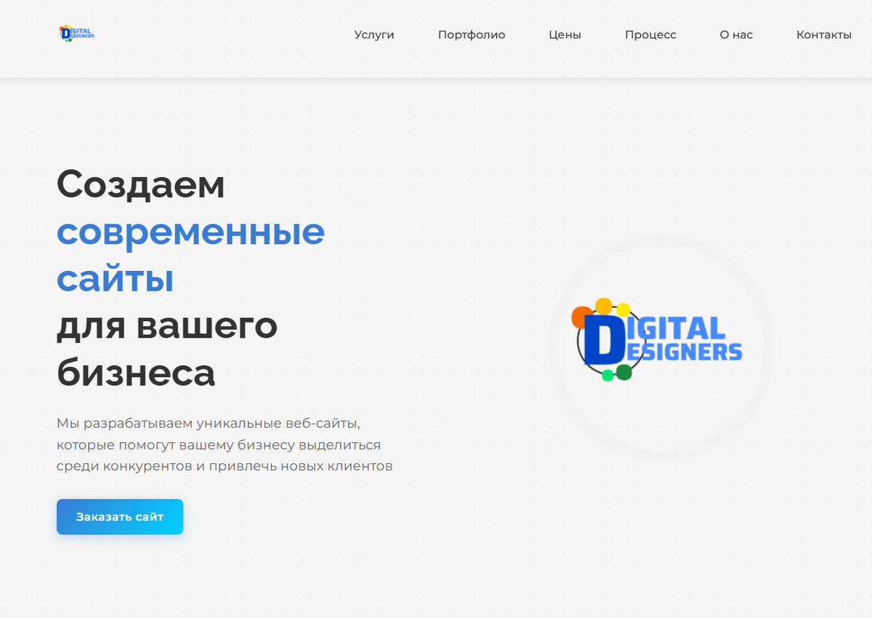Click the teal circle on the logo edge
Screen dimensions: 872x618
point(607,375)
